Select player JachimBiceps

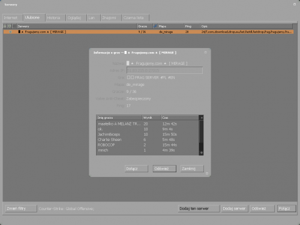148,134
